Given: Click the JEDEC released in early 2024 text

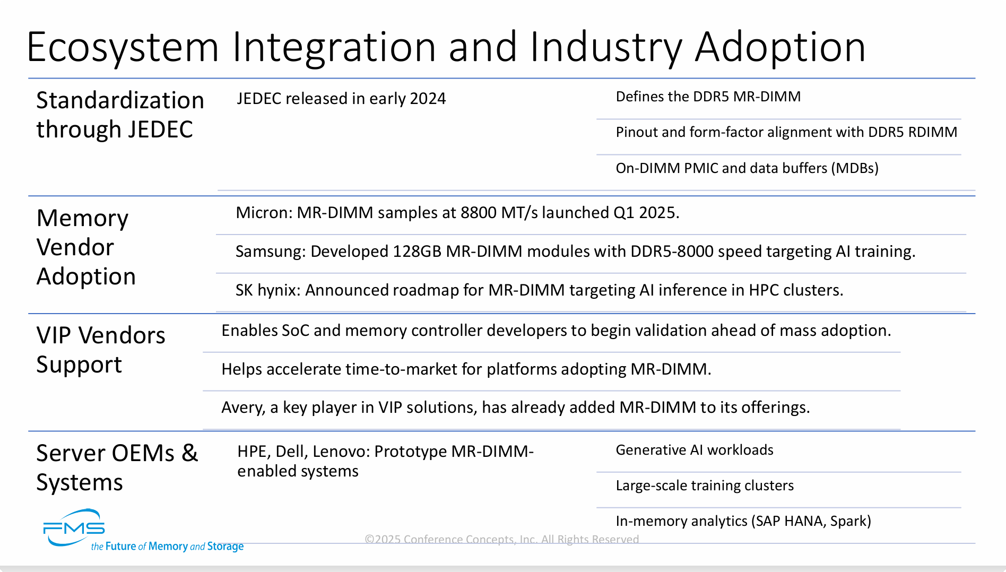Looking at the screenshot, I should (x=341, y=99).
